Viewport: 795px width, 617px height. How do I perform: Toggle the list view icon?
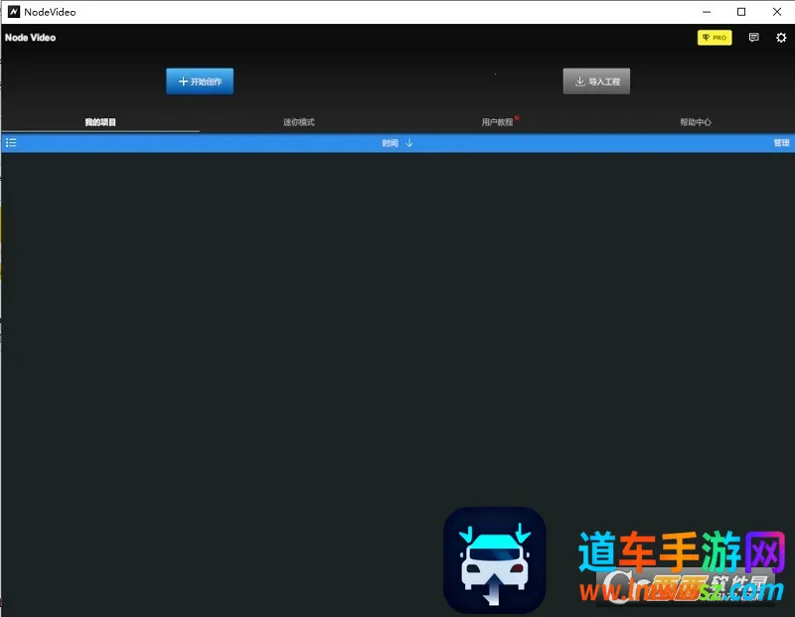tap(11, 143)
